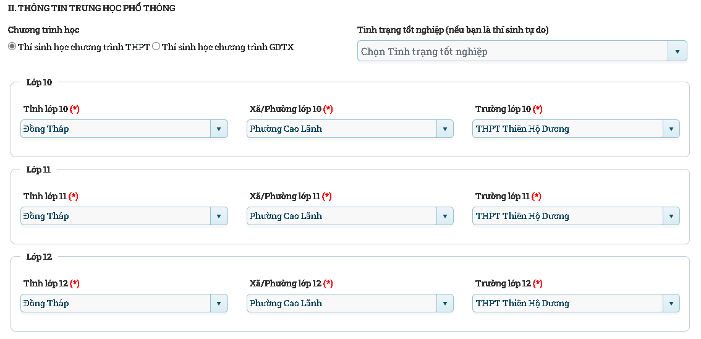Open the Tỉnh lớp 12 dropdown
Image resolution: width=701 pixels, height=339 pixels.
tap(116, 303)
